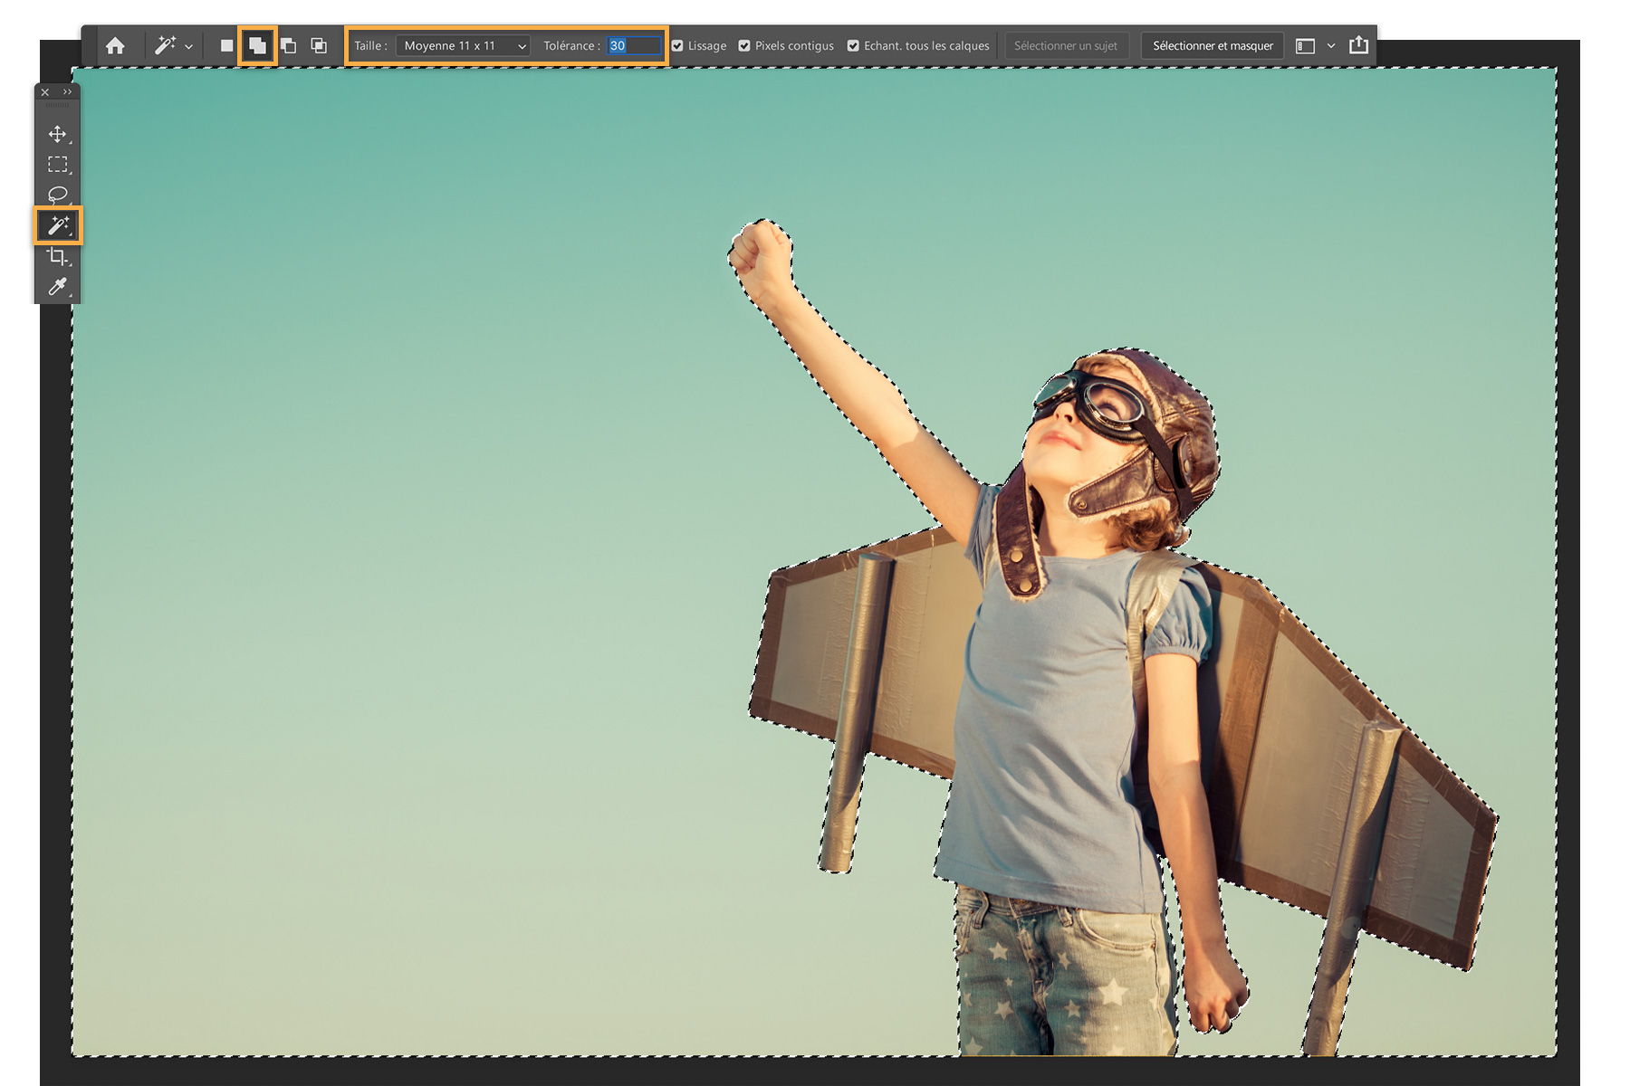Image resolution: width=1630 pixels, height=1086 pixels.
Task: Click the Sélectionner et masquer button
Action: click(1213, 46)
